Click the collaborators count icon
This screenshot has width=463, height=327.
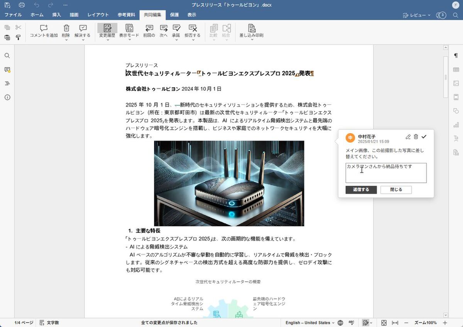pyautogui.click(x=441, y=15)
